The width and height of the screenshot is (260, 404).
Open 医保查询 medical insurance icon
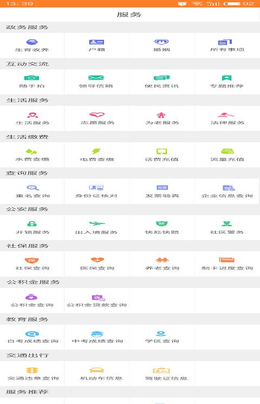point(97,260)
